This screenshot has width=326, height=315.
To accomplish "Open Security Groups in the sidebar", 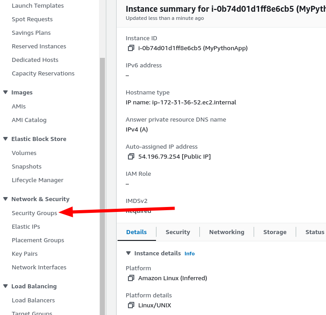I will [x=34, y=213].
